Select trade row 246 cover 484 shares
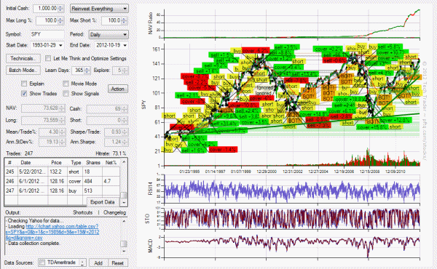This screenshot has height=269, width=437. coord(63,181)
